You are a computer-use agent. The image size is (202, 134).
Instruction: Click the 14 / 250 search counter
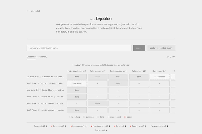click(x=171, y=57)
